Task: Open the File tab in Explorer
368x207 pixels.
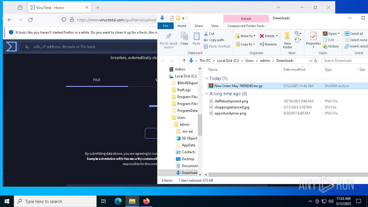Action: [x=166, y=26]
